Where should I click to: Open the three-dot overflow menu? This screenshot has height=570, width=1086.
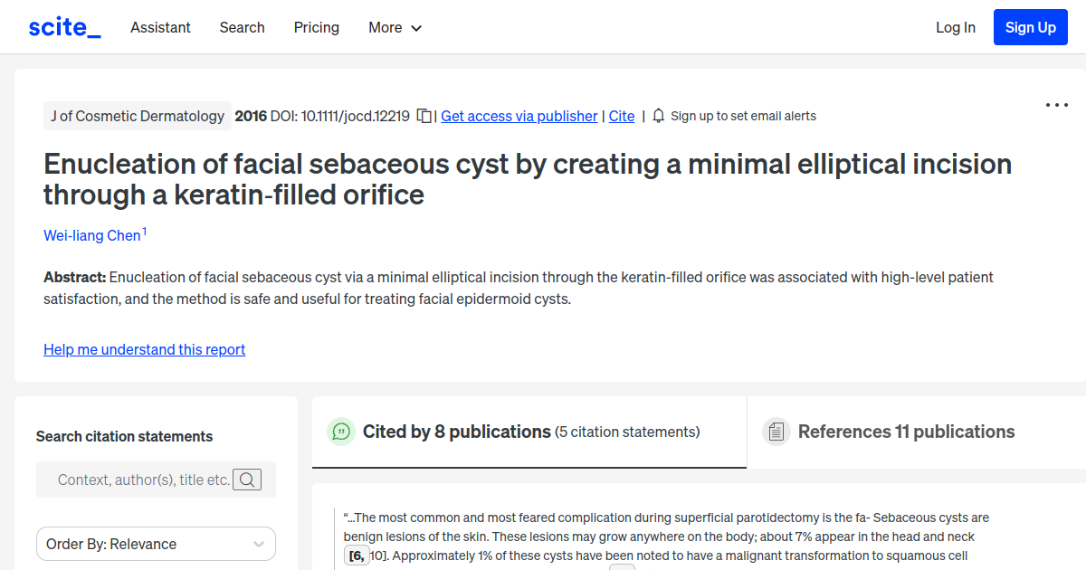(1056, 105)
